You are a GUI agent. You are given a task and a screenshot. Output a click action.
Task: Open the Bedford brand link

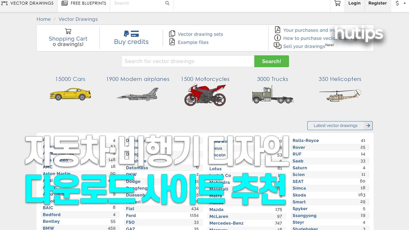tap(52, 215)
